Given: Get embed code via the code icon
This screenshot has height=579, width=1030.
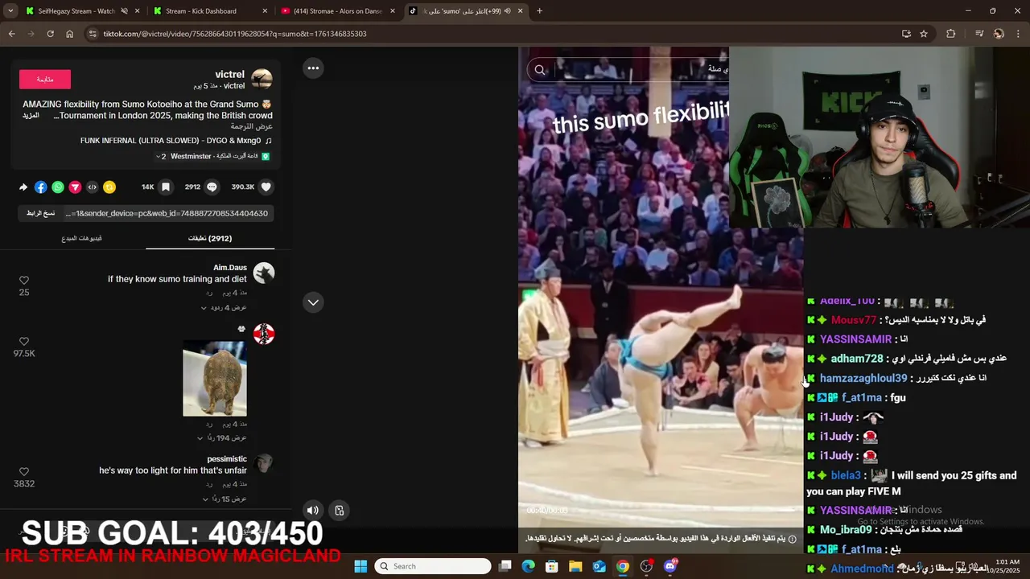Looking at the screenshot, I should click(92, 187).
